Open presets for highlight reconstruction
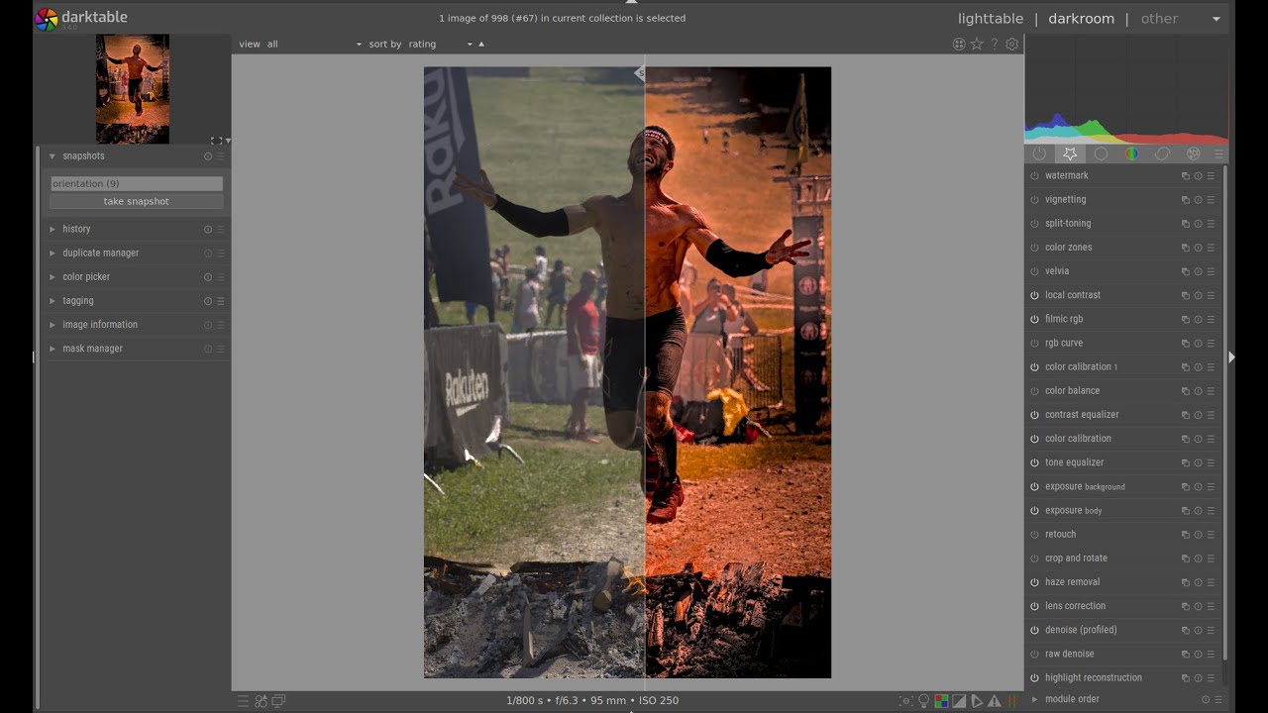The height and width of the screenshot is (713, 1268). [1211, 677]
